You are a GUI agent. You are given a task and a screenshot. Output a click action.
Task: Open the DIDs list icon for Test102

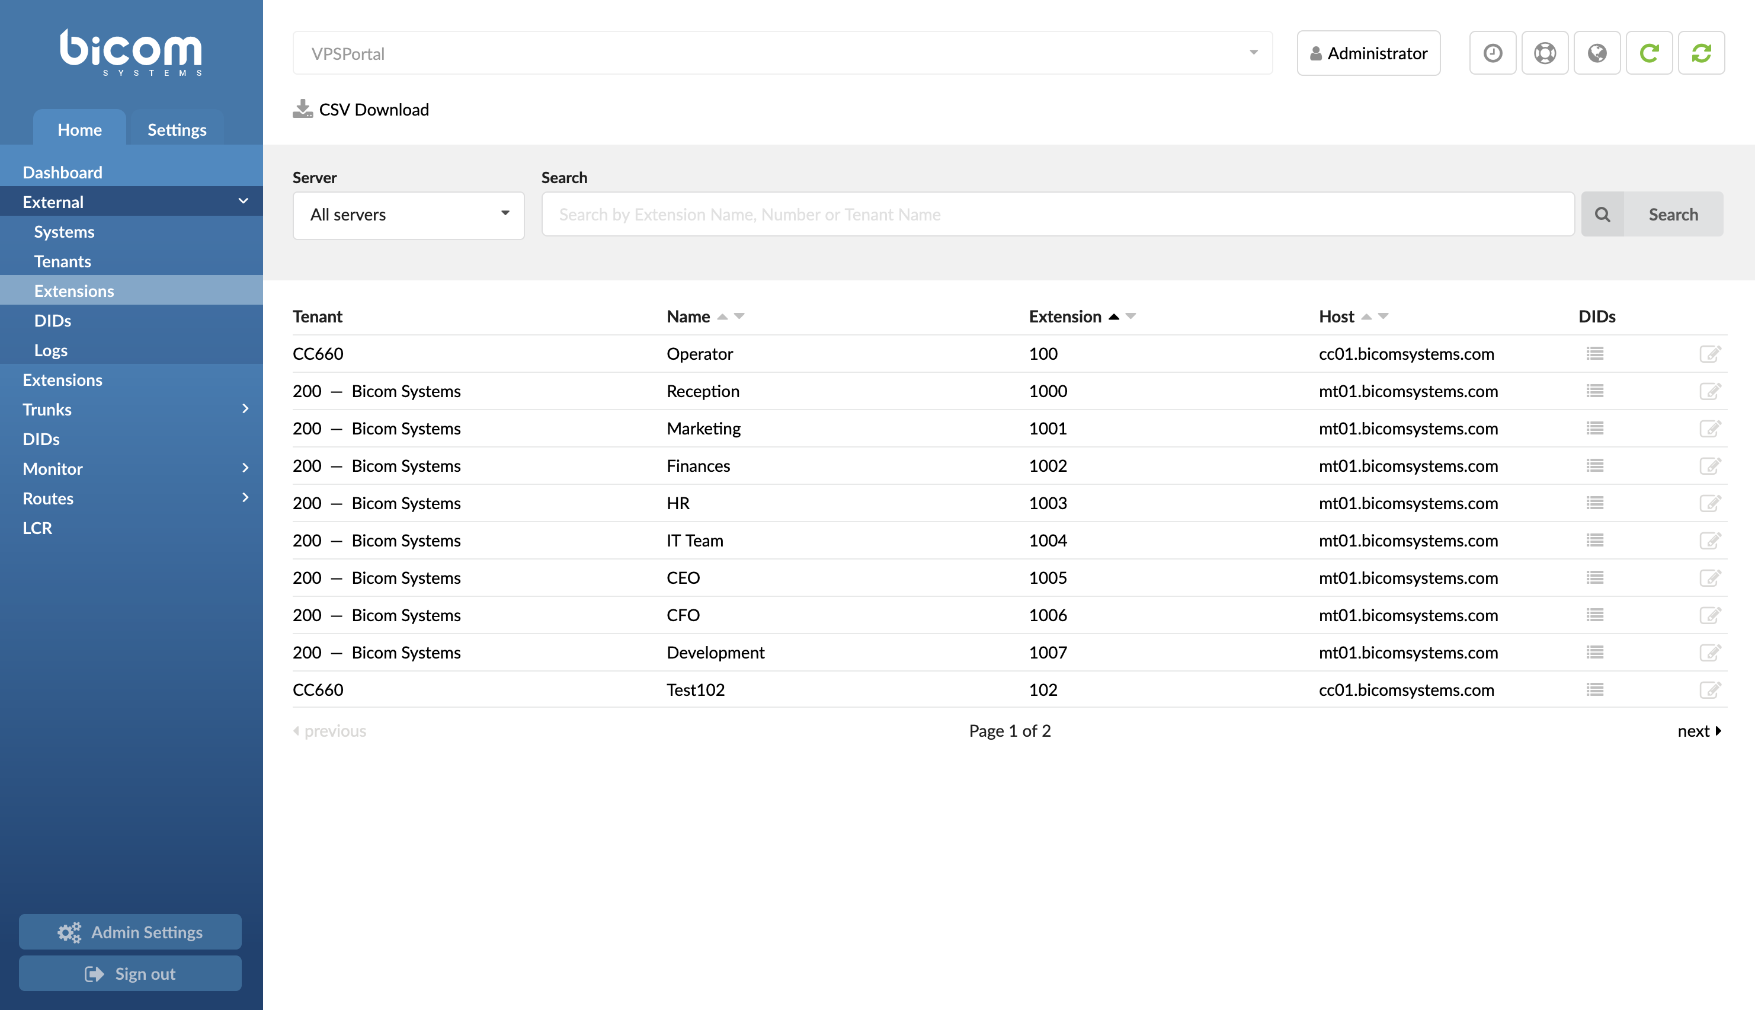1595,690
